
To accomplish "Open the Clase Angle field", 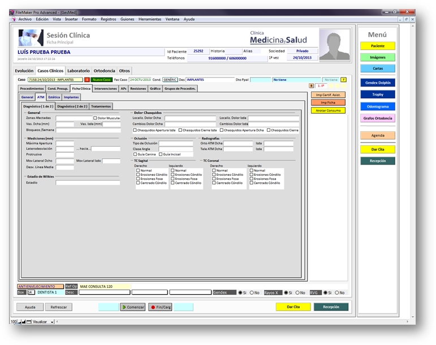I will click(176, 149).
